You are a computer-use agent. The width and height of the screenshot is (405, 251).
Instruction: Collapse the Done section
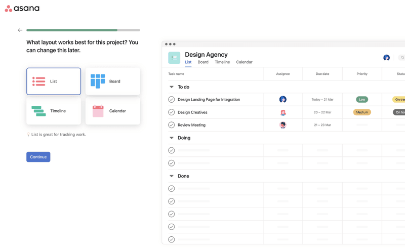172,176
